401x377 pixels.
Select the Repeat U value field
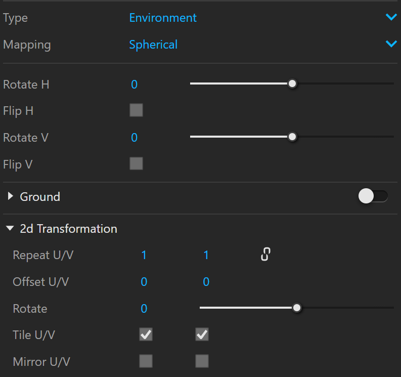tap(144, 255)
